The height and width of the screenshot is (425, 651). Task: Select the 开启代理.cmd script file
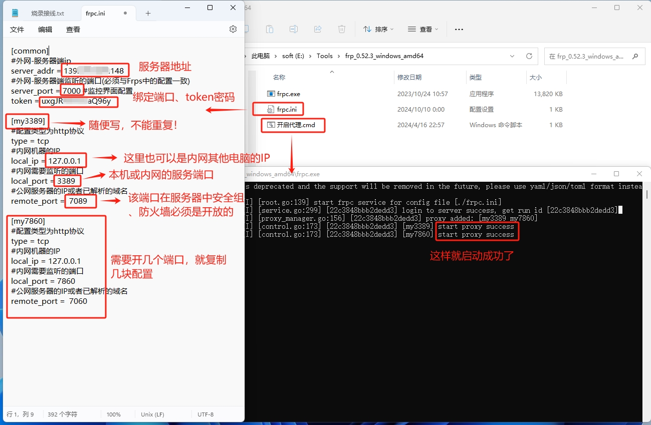click(x=296, y=125)
